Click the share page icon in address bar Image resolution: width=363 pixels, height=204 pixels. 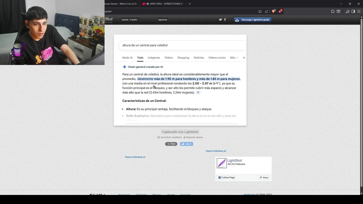pos(267,11)
